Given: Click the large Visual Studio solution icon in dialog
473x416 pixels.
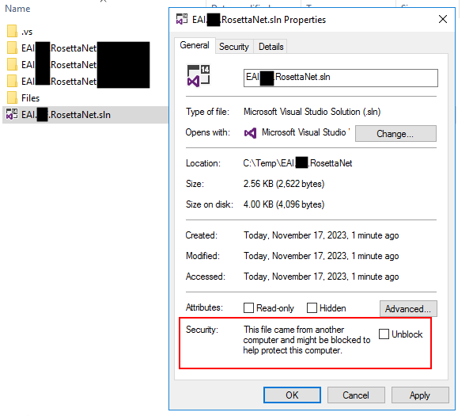Looking at the screenshot, I should point(199,76).
